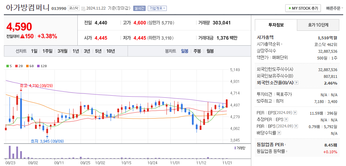
Task: Select the 3년 line chart period
Action: [87, 51]
